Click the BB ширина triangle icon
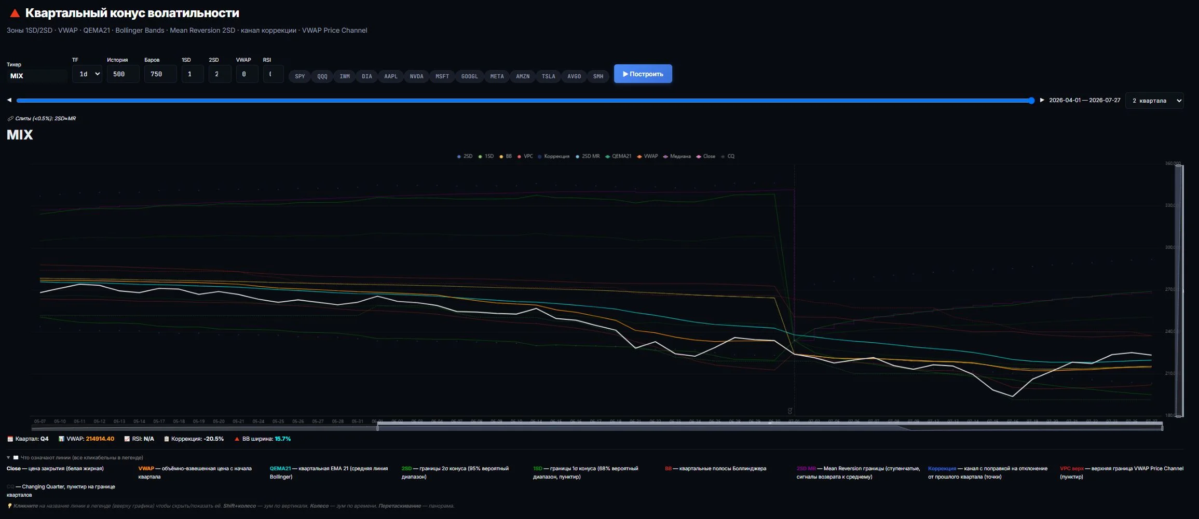Viewport: 1199px width, 519px height. click(x=237, y=439)
